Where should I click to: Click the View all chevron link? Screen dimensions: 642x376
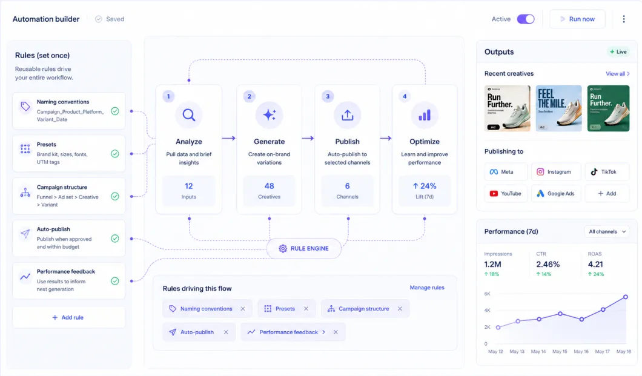pos(617,74)
